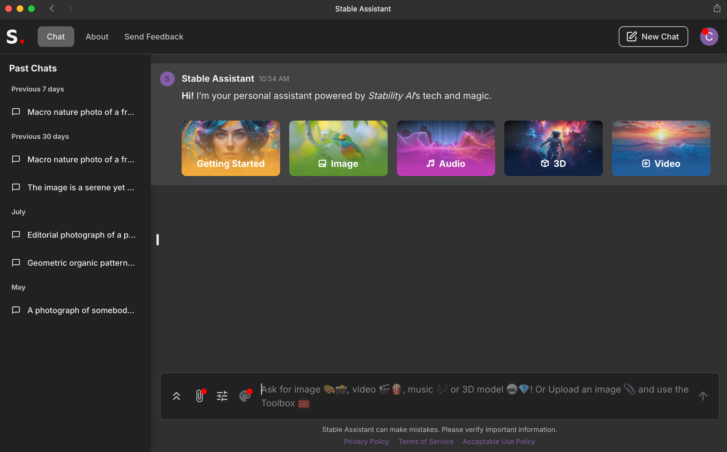
Task: Open the 3D model generation card
Action: click(553, 148)
